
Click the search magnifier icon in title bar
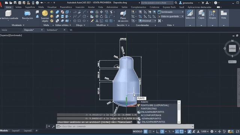click(176, 3)
